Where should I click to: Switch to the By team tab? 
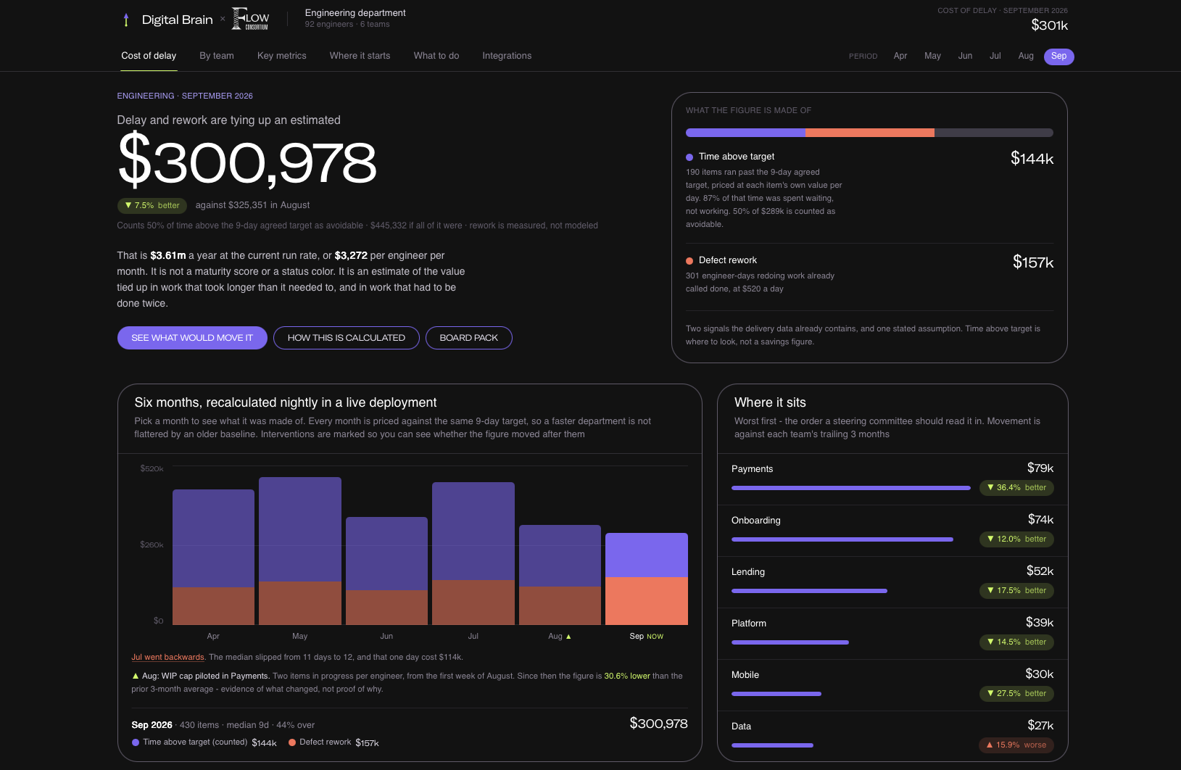coord(217,56)
